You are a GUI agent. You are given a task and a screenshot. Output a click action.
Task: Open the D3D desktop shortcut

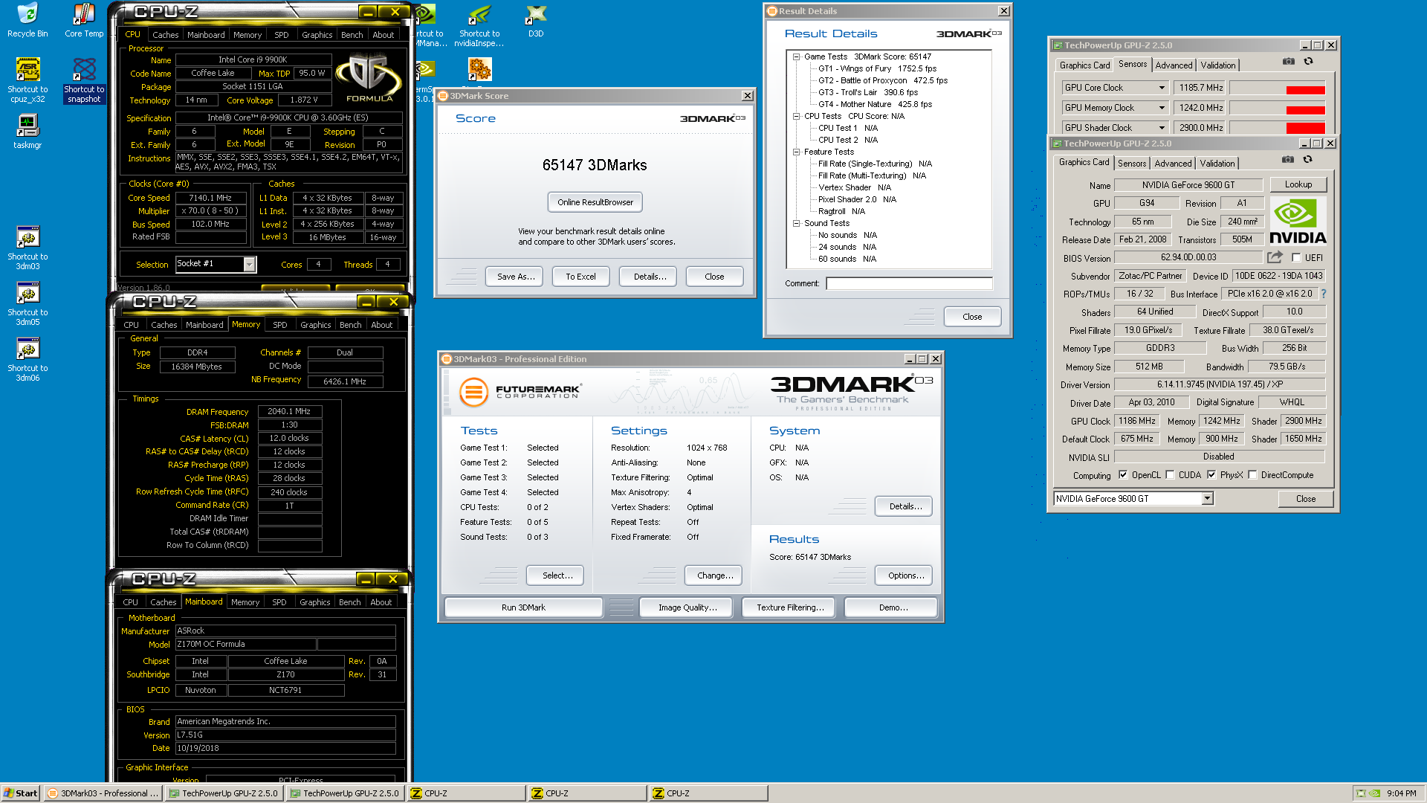tap(536, 20)
